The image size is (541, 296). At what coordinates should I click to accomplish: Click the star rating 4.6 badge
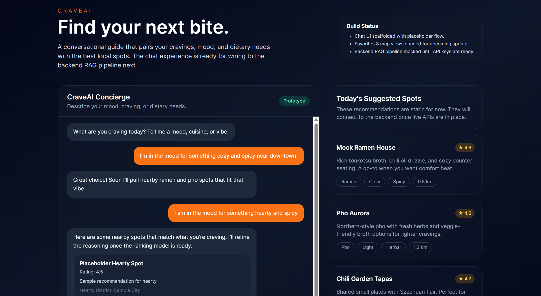(465, 213)
